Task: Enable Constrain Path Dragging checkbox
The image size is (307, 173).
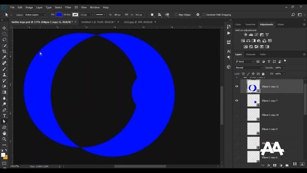Action: pos(204,14)
